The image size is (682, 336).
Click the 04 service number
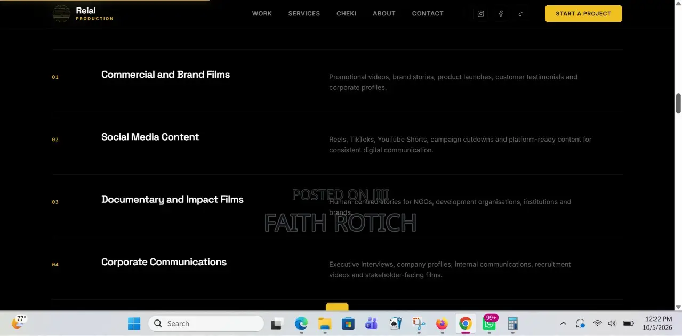tap(55, 264)
